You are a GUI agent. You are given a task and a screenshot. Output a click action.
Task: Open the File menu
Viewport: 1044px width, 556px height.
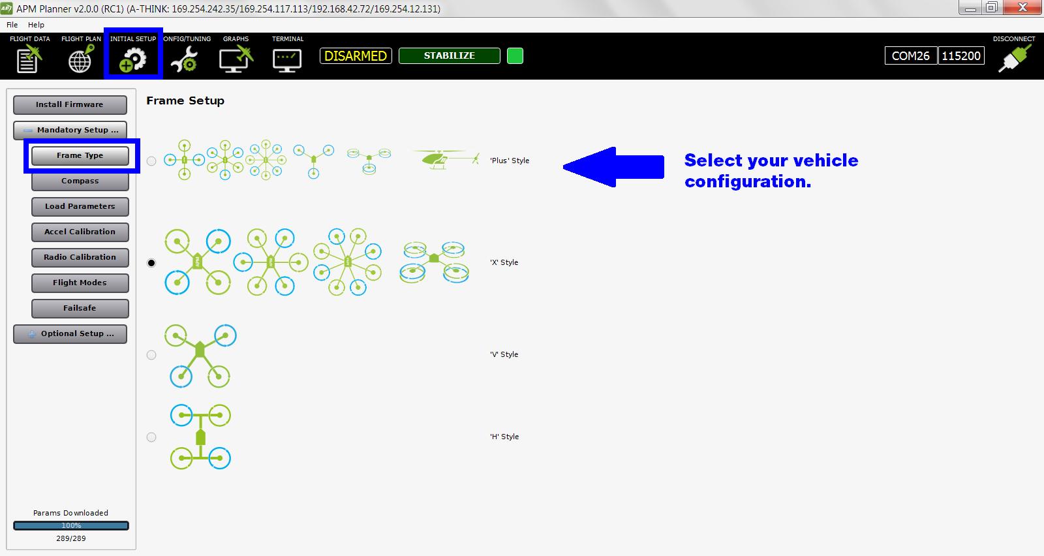pyautogui.click(x=12, y=25)
